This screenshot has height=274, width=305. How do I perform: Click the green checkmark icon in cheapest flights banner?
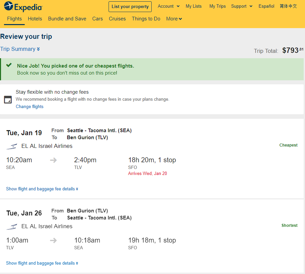(x=9, y=65)
